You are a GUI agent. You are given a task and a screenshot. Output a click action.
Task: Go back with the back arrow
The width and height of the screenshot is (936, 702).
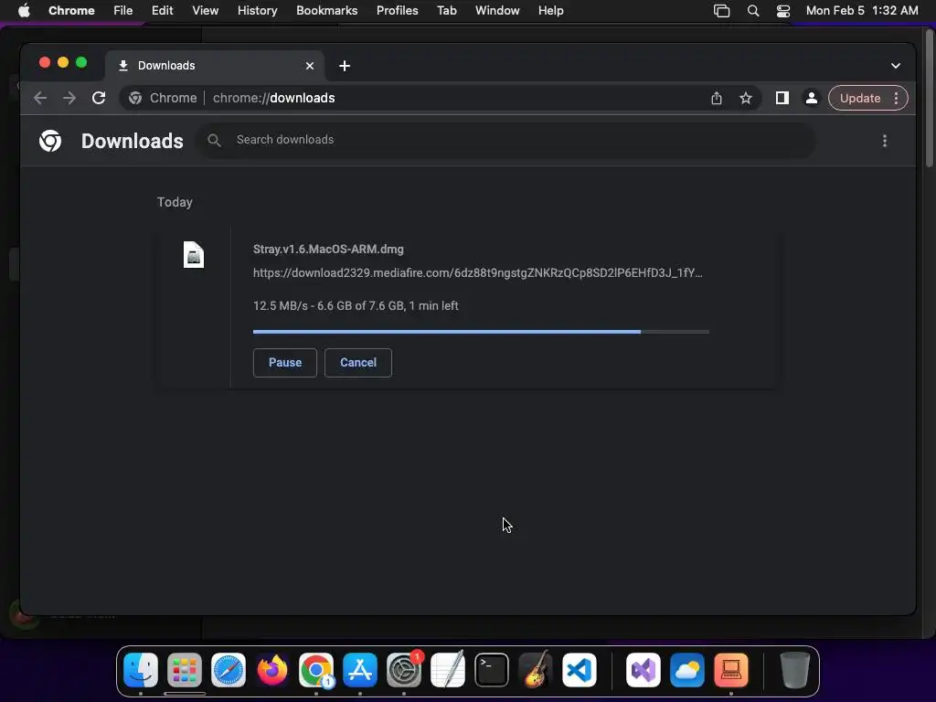click(40, 98)
